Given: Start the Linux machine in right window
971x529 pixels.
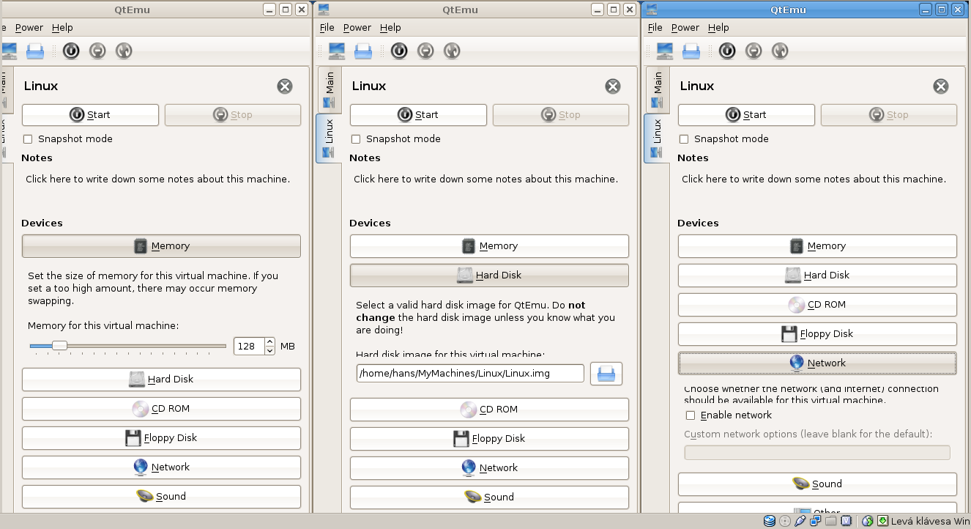Looking at the screenshot, I should (746, 115).
